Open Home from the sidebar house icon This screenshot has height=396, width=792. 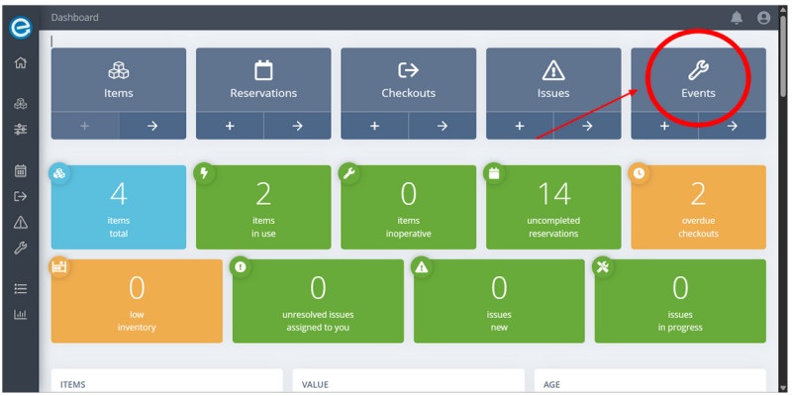tap(20, 63)
